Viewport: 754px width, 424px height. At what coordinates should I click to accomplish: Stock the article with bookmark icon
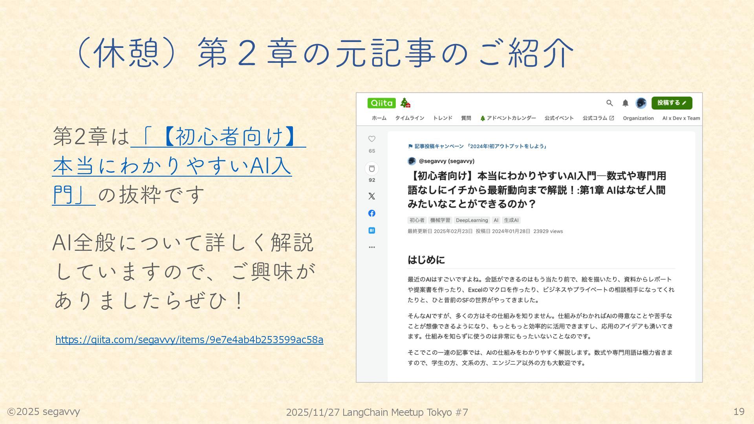click(x=372, y=169)
